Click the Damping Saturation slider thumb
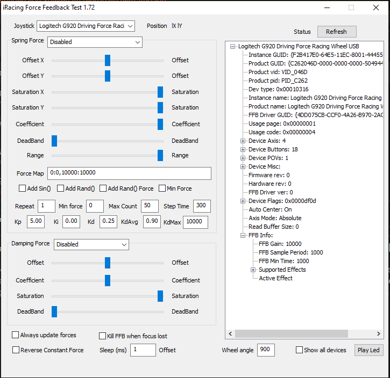This screenshot has height=378, width=390. (x=160, y=296)
